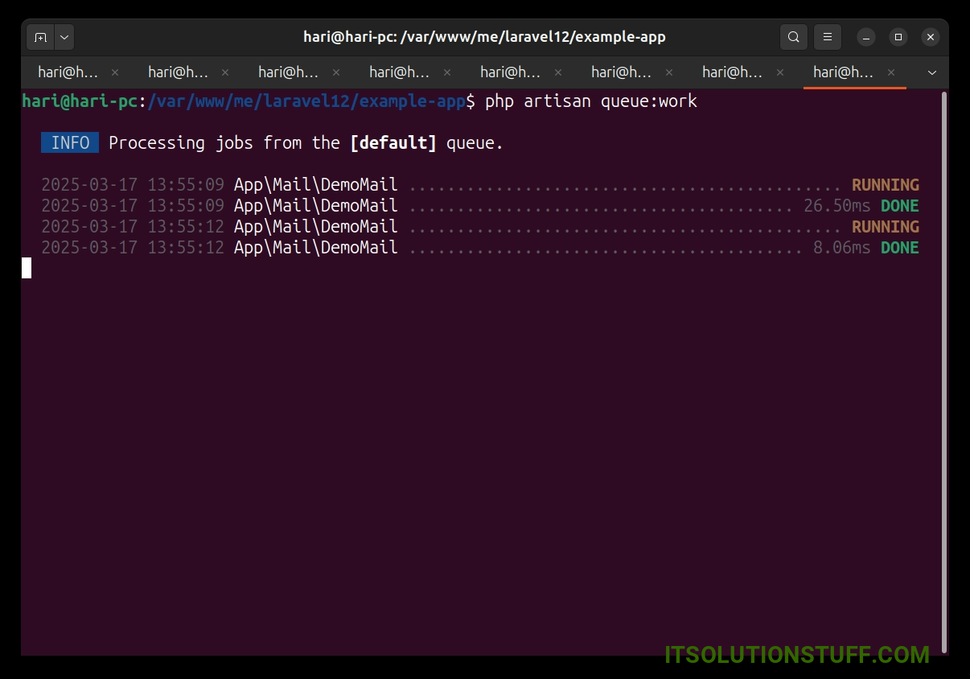The width and height of the screenshot is (970, 679).
Task: Close the active last terminal tab
Action: [x=891, y=72]
